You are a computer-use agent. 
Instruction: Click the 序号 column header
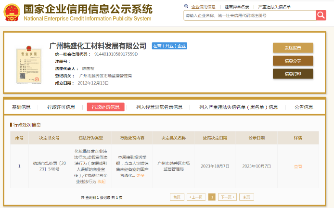tap(19, 138)
